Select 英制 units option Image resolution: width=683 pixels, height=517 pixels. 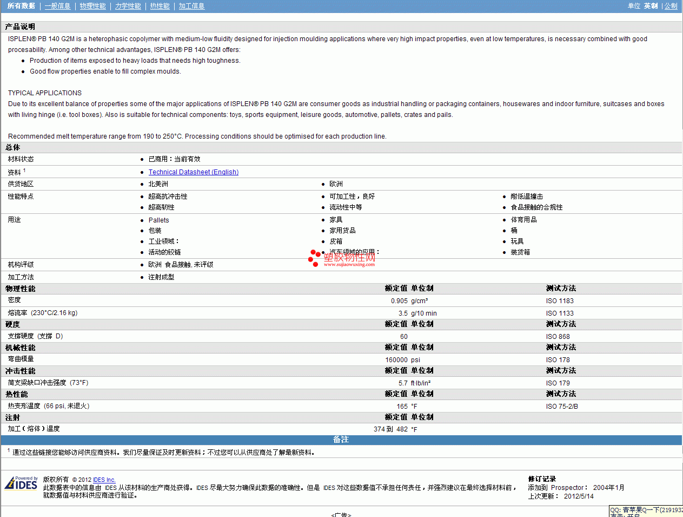pos(651,6)
